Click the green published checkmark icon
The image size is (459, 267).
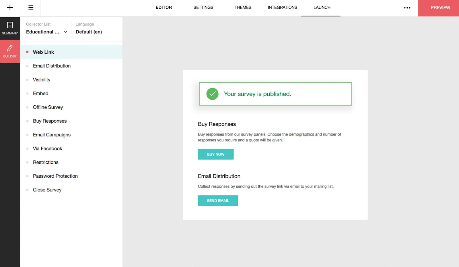pos(212,94)
